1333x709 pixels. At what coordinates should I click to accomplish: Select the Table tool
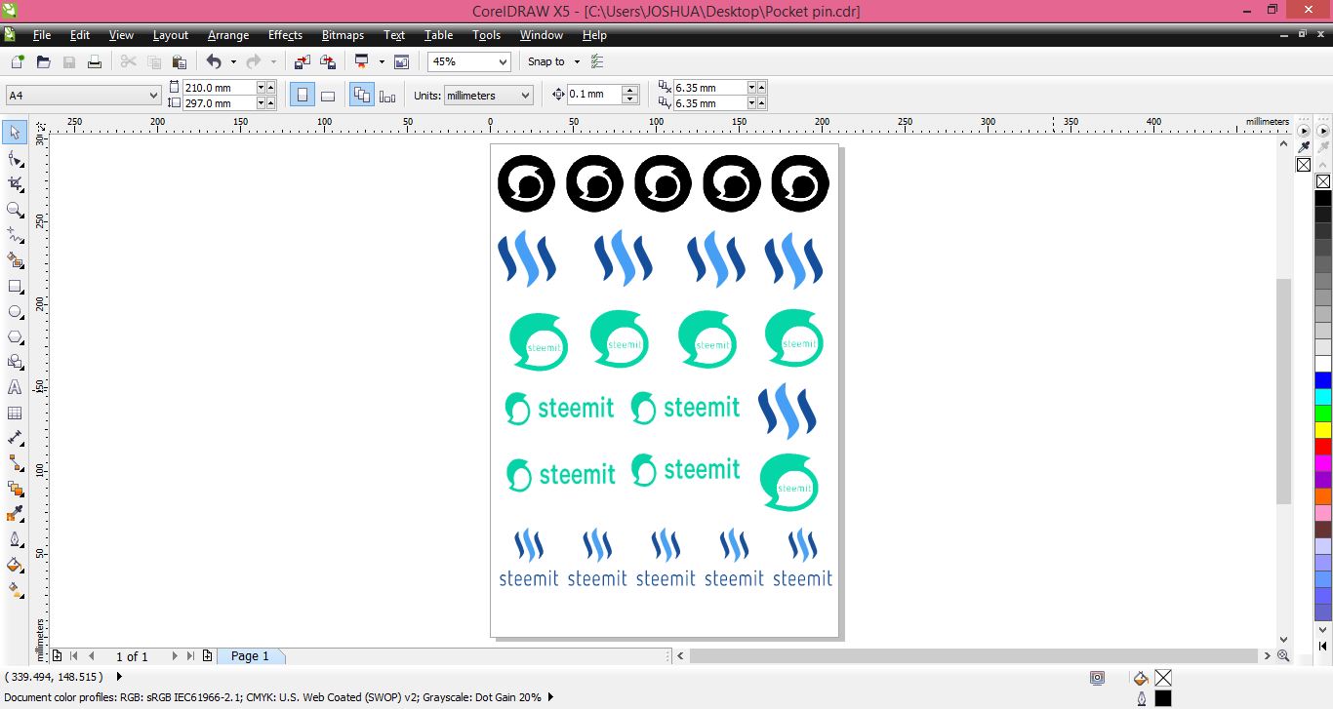(x=15, y=413)
